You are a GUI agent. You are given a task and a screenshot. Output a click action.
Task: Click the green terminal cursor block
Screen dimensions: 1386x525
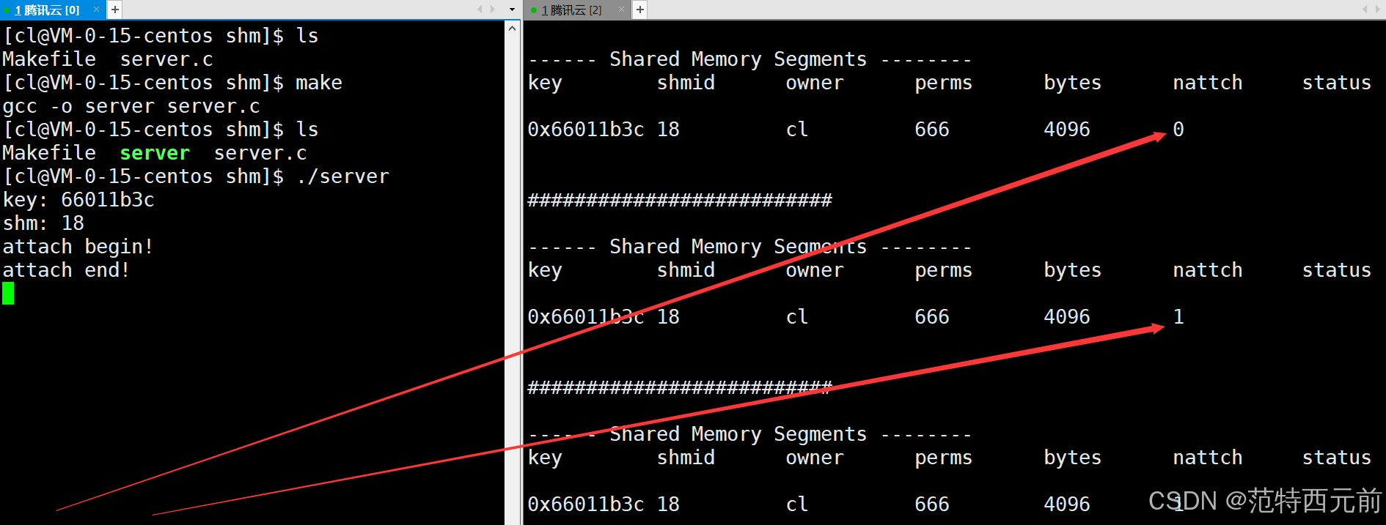pyautogui.click(x=8, y=294)
